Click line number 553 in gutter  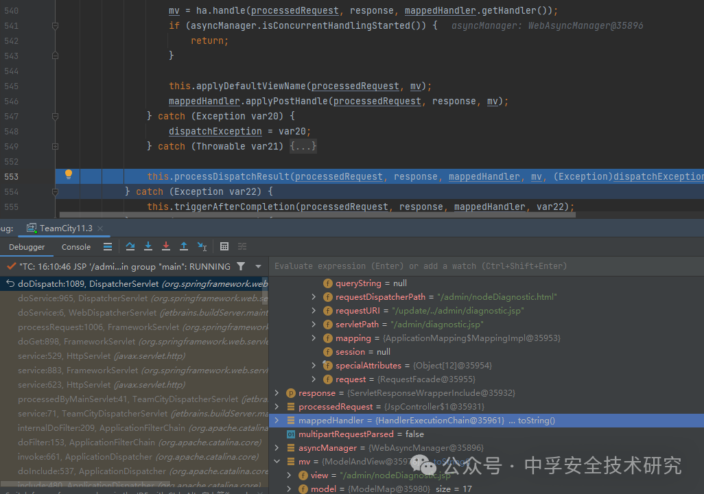click(x=11, y=177)
